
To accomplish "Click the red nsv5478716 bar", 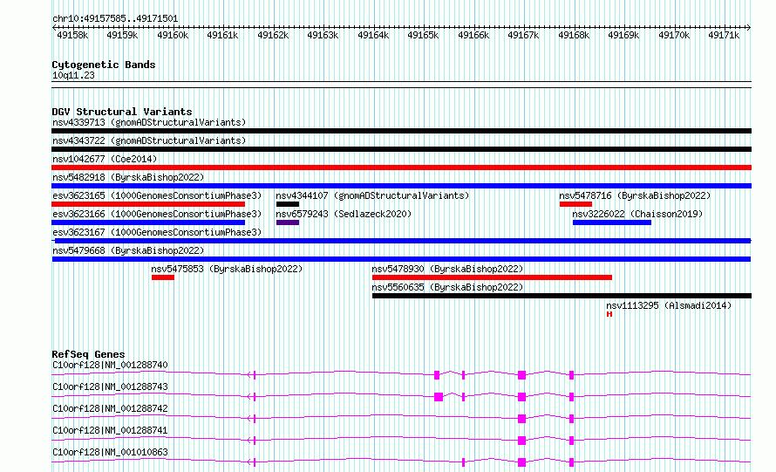I will (x=575, y=204).
